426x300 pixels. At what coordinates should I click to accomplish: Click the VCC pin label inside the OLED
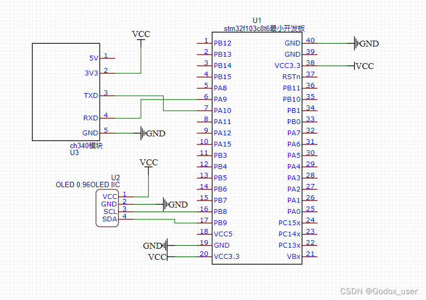pos(110,197)
